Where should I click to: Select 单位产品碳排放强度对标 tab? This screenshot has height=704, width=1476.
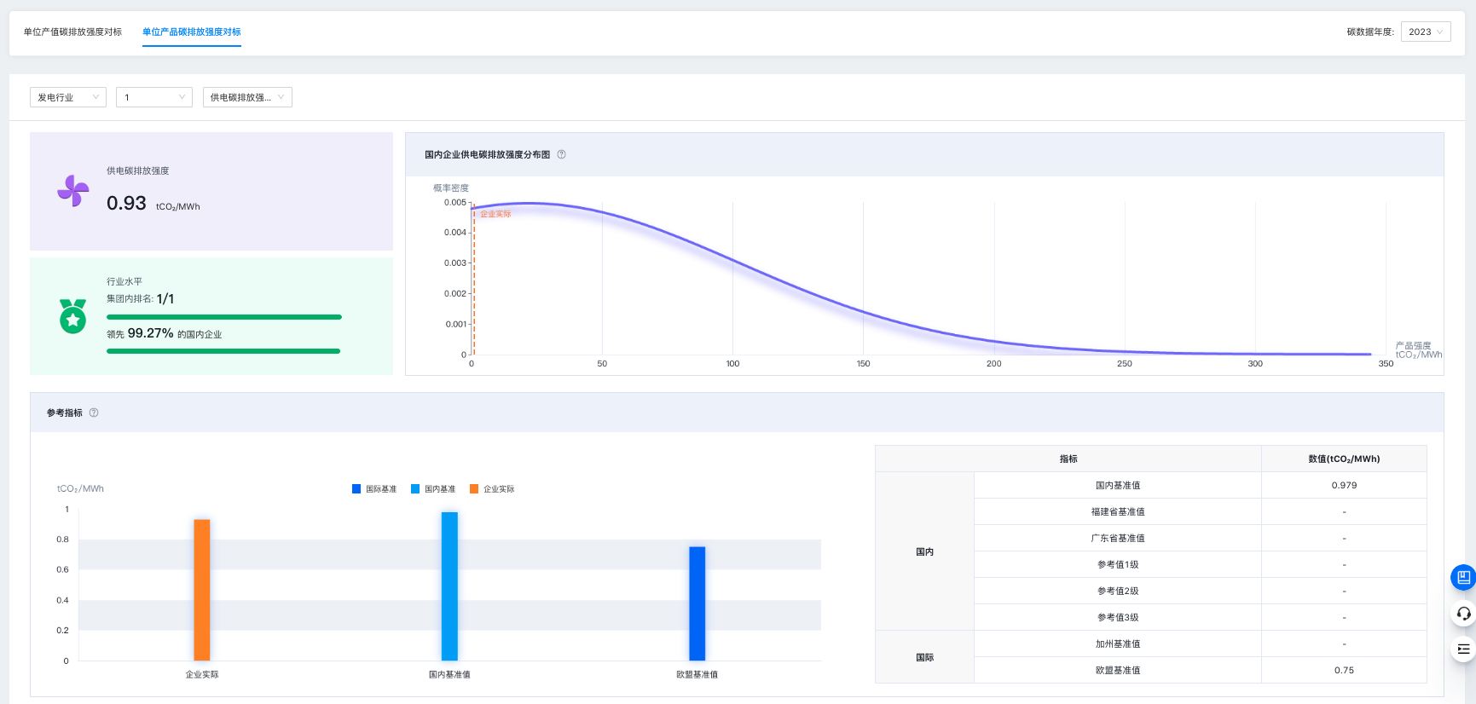click(192, 32)
